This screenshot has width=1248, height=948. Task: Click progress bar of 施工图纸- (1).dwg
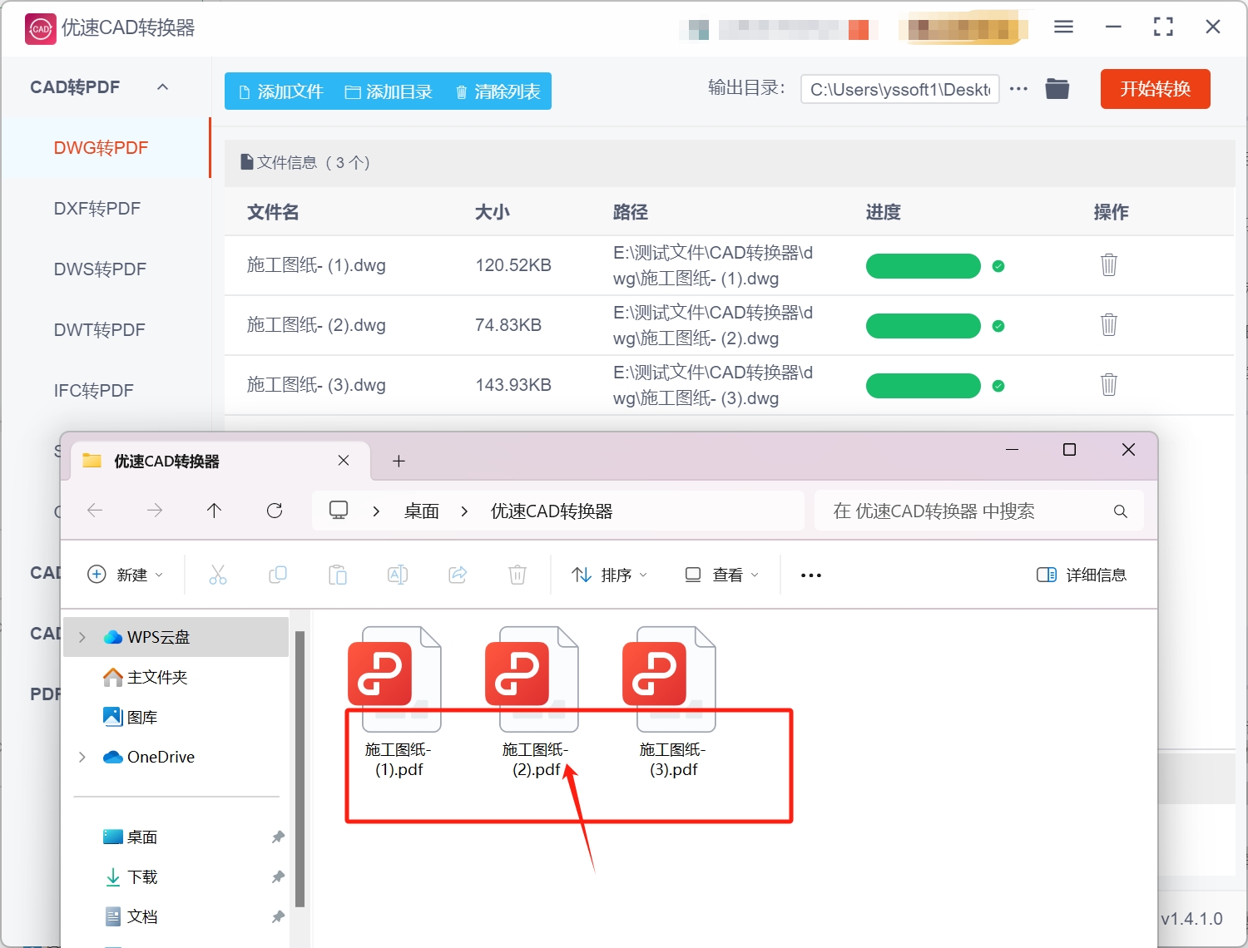pos(924,266)
